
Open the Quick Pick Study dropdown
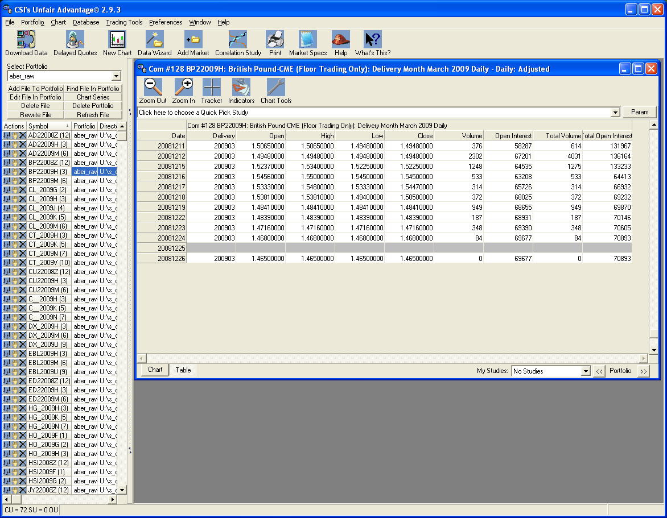pyautogui.click(x=615, y=113)
